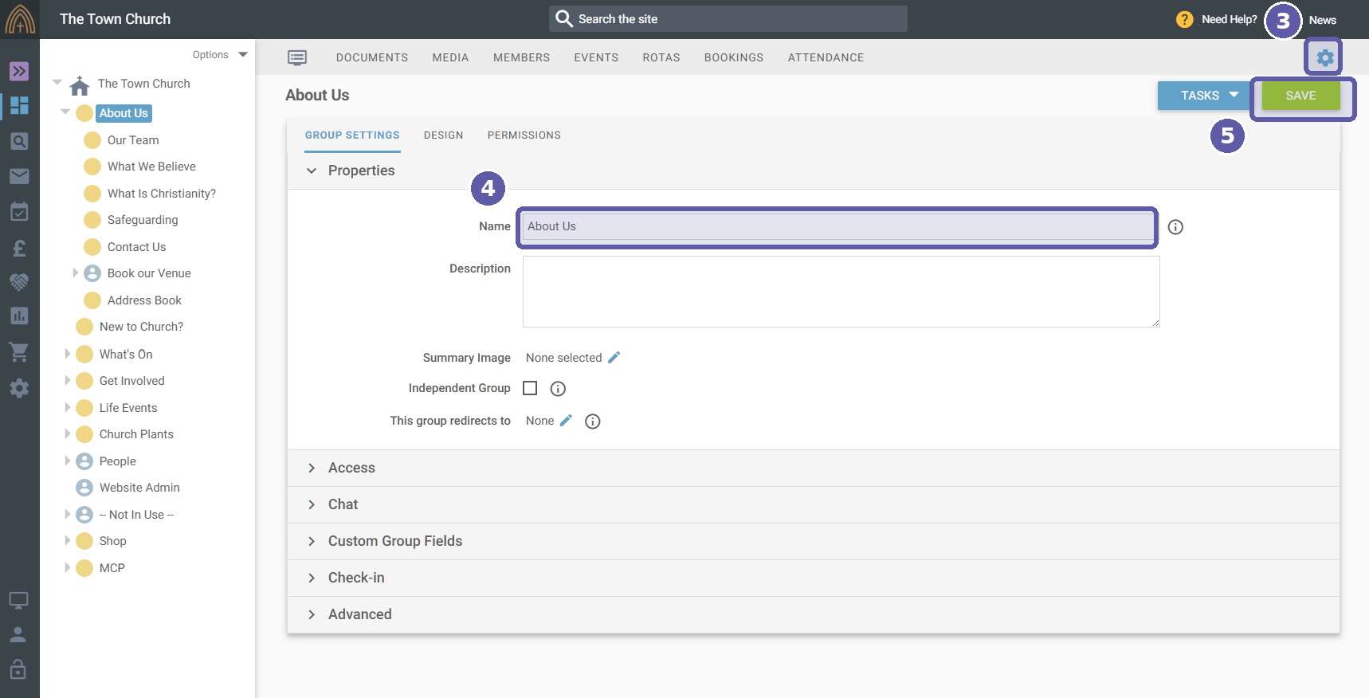Open the handshake heart pastoral icon
Screen dimensions: 1369x698
19,281
